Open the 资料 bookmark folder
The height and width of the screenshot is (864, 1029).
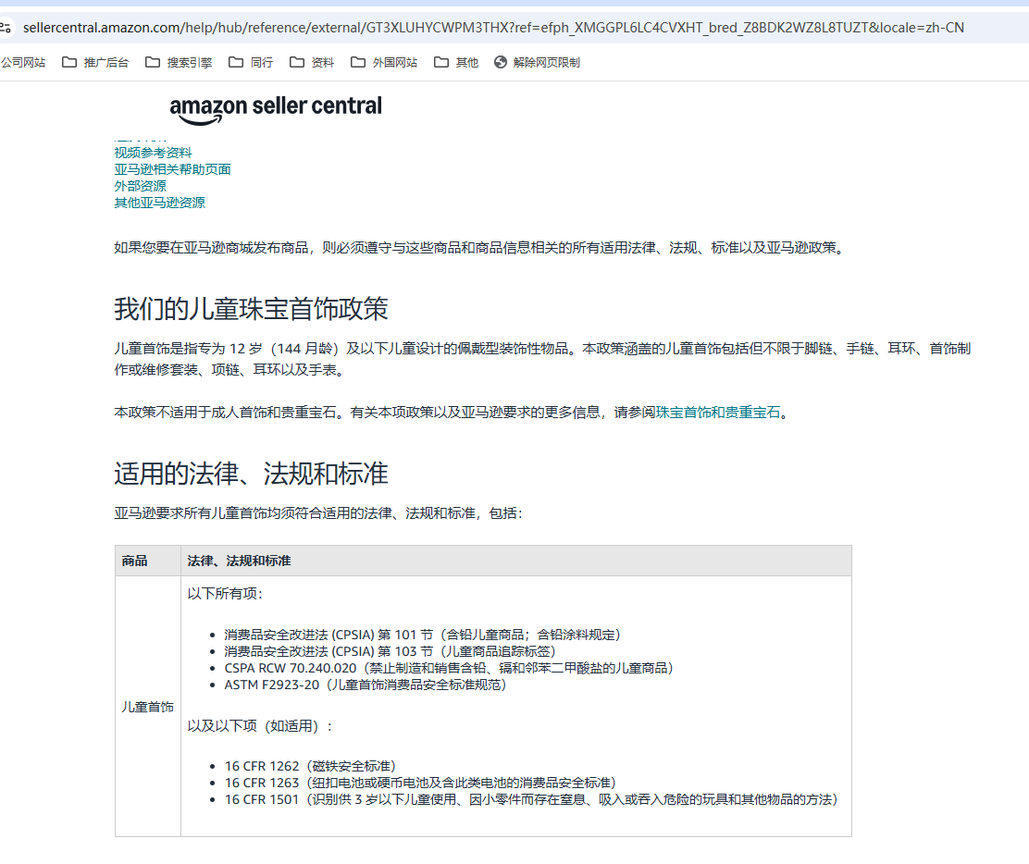(x=312, y=62)
